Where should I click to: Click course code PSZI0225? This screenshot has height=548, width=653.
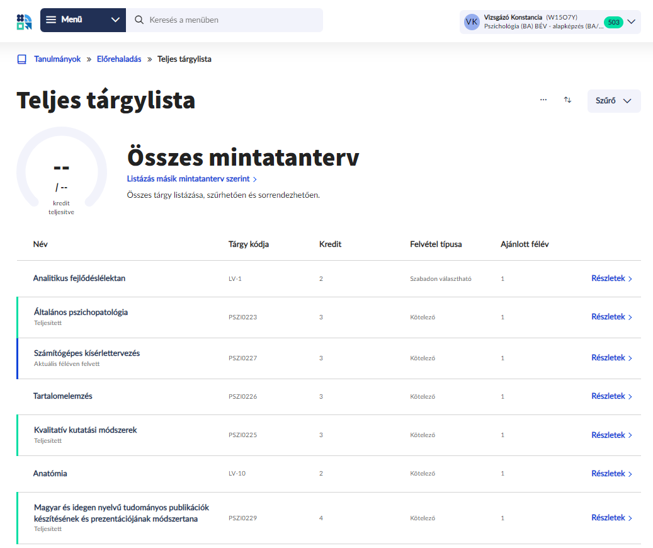[243, 435]
